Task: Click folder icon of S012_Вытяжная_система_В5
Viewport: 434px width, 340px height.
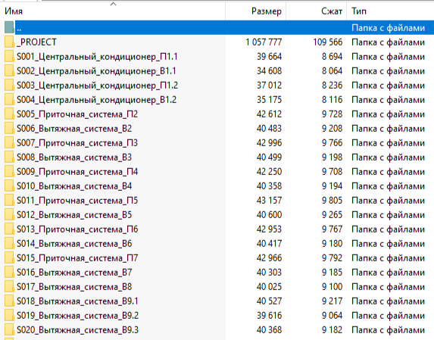Action: pos(9,215)
